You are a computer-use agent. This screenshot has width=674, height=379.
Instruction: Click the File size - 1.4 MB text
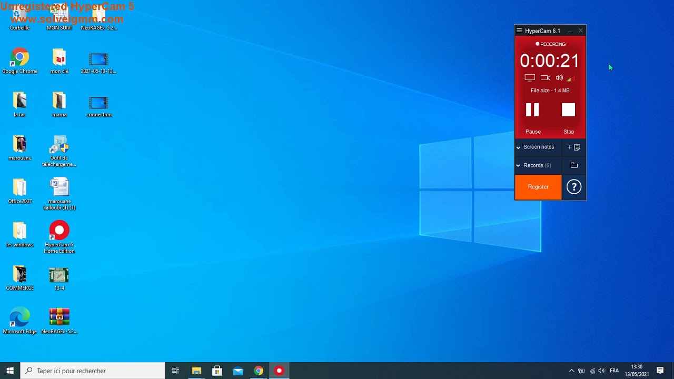pos(550,91)
